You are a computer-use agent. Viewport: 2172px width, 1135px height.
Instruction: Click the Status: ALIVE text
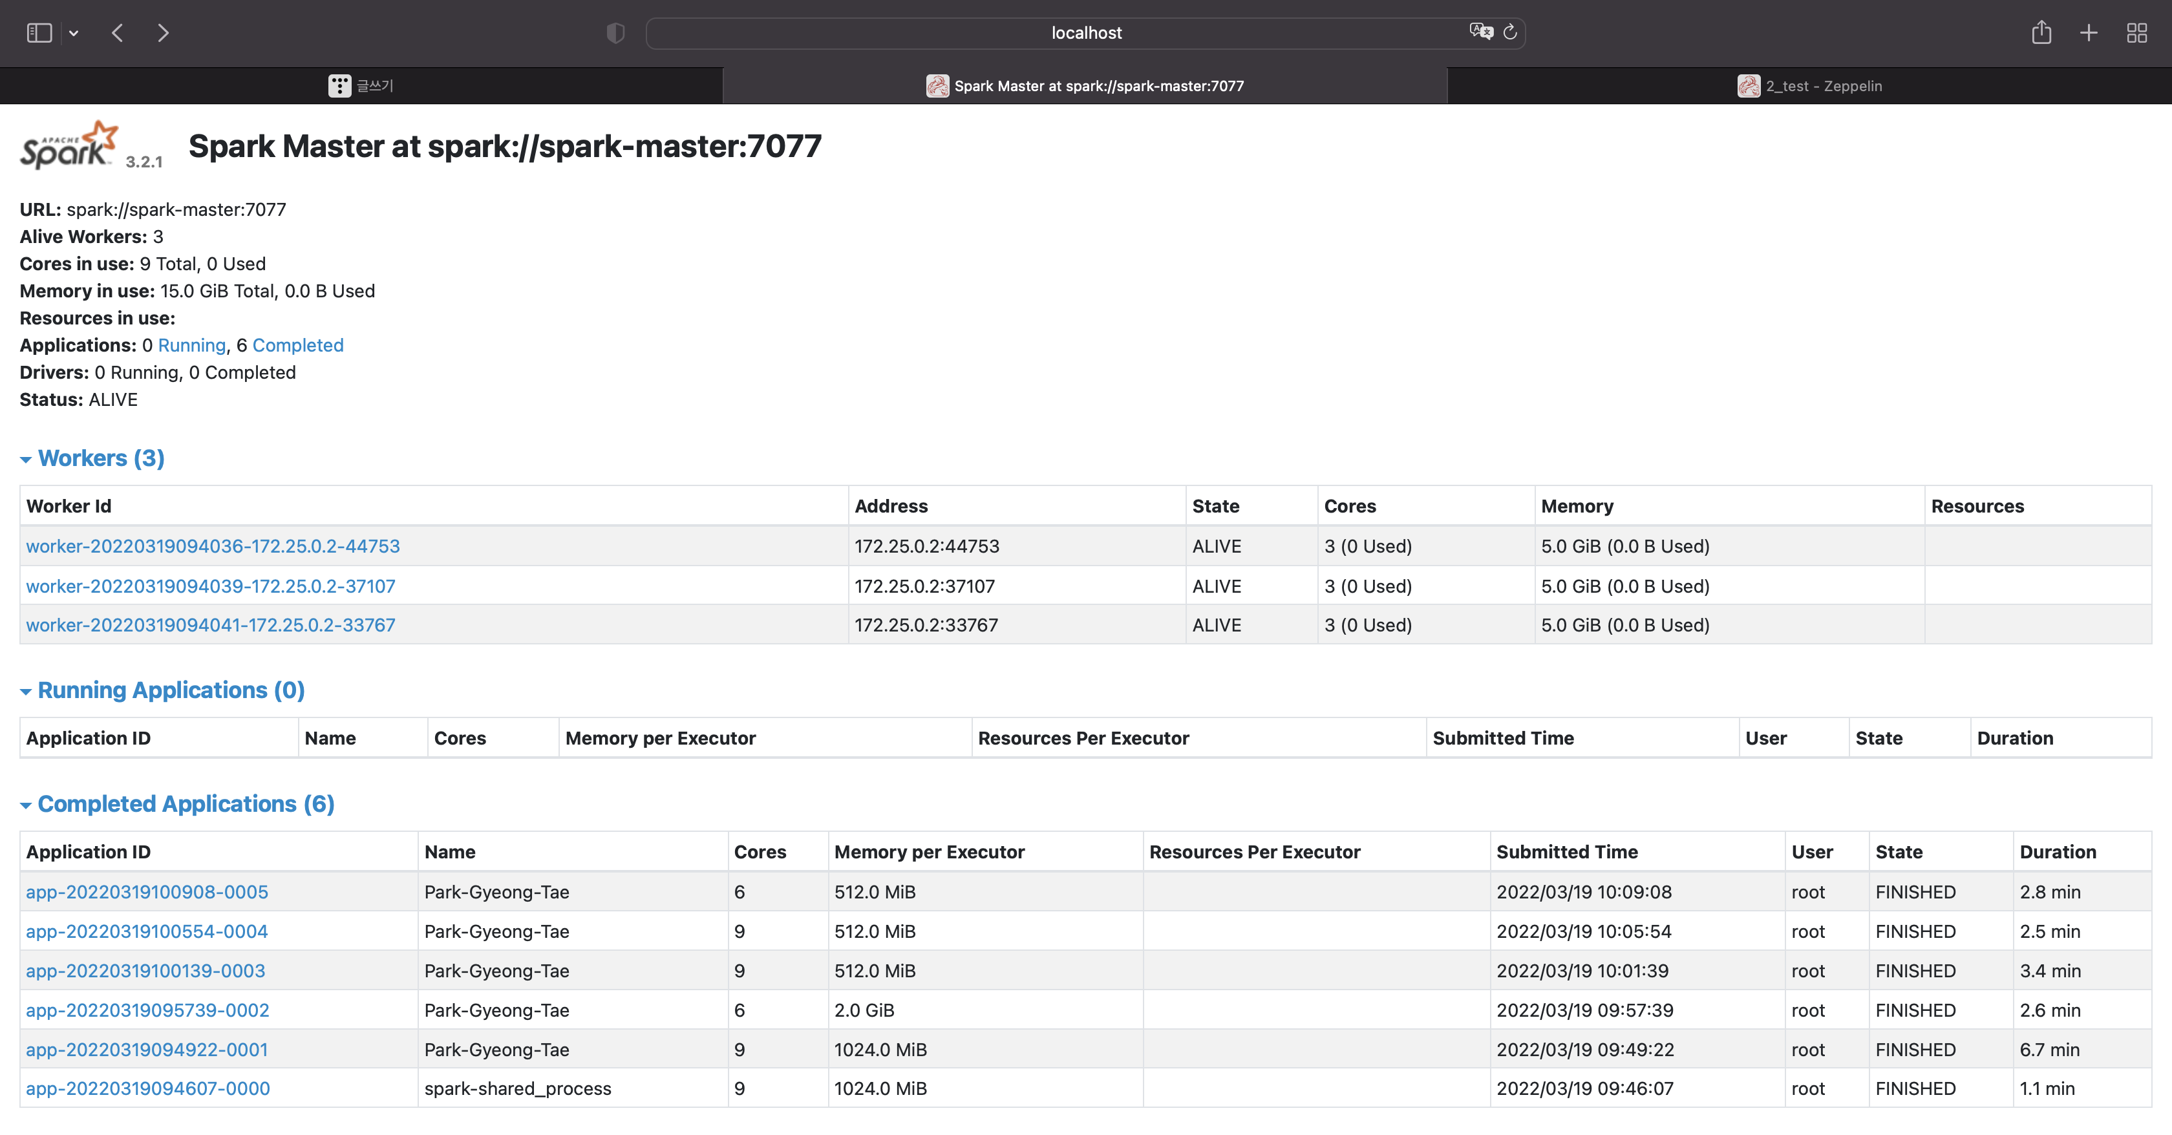(x=78, y=399)
